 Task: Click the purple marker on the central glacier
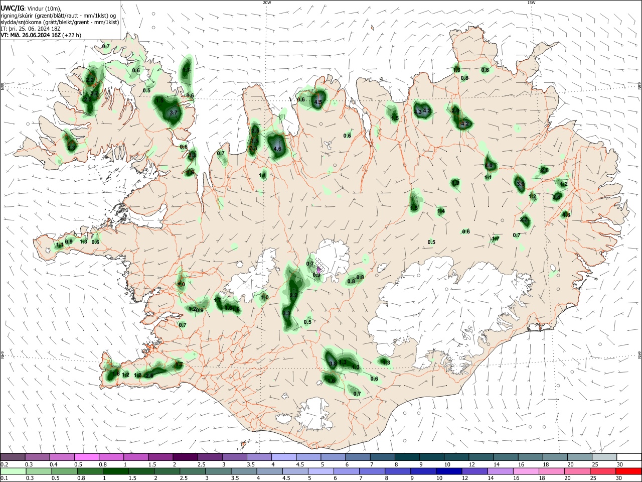coord(318,270)
